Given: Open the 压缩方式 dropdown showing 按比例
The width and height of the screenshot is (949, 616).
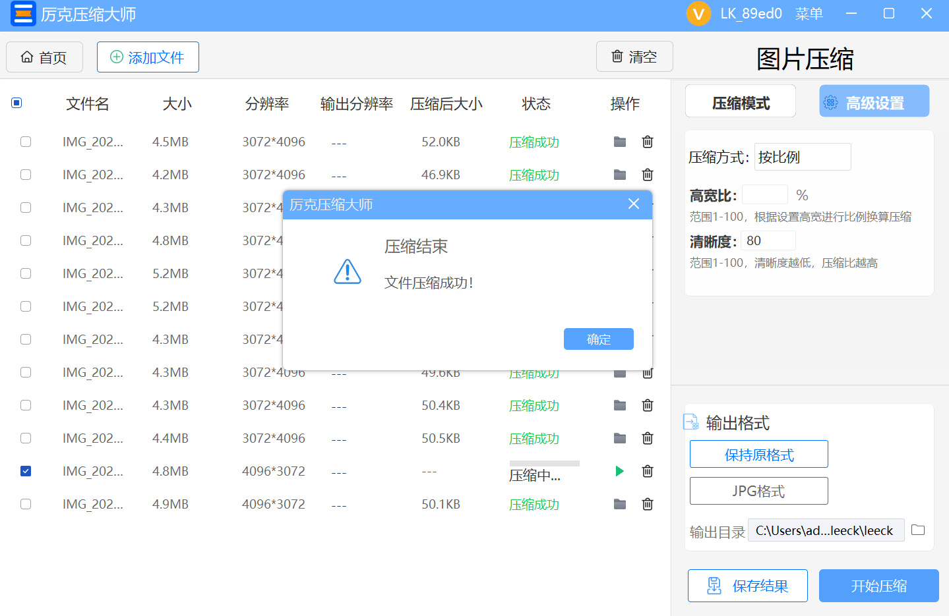Looking at the screenshot, I should click(803, 157).
